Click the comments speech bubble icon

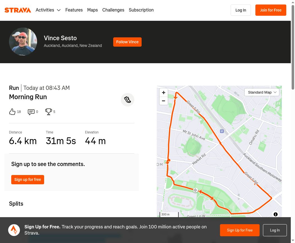(31, 112)
